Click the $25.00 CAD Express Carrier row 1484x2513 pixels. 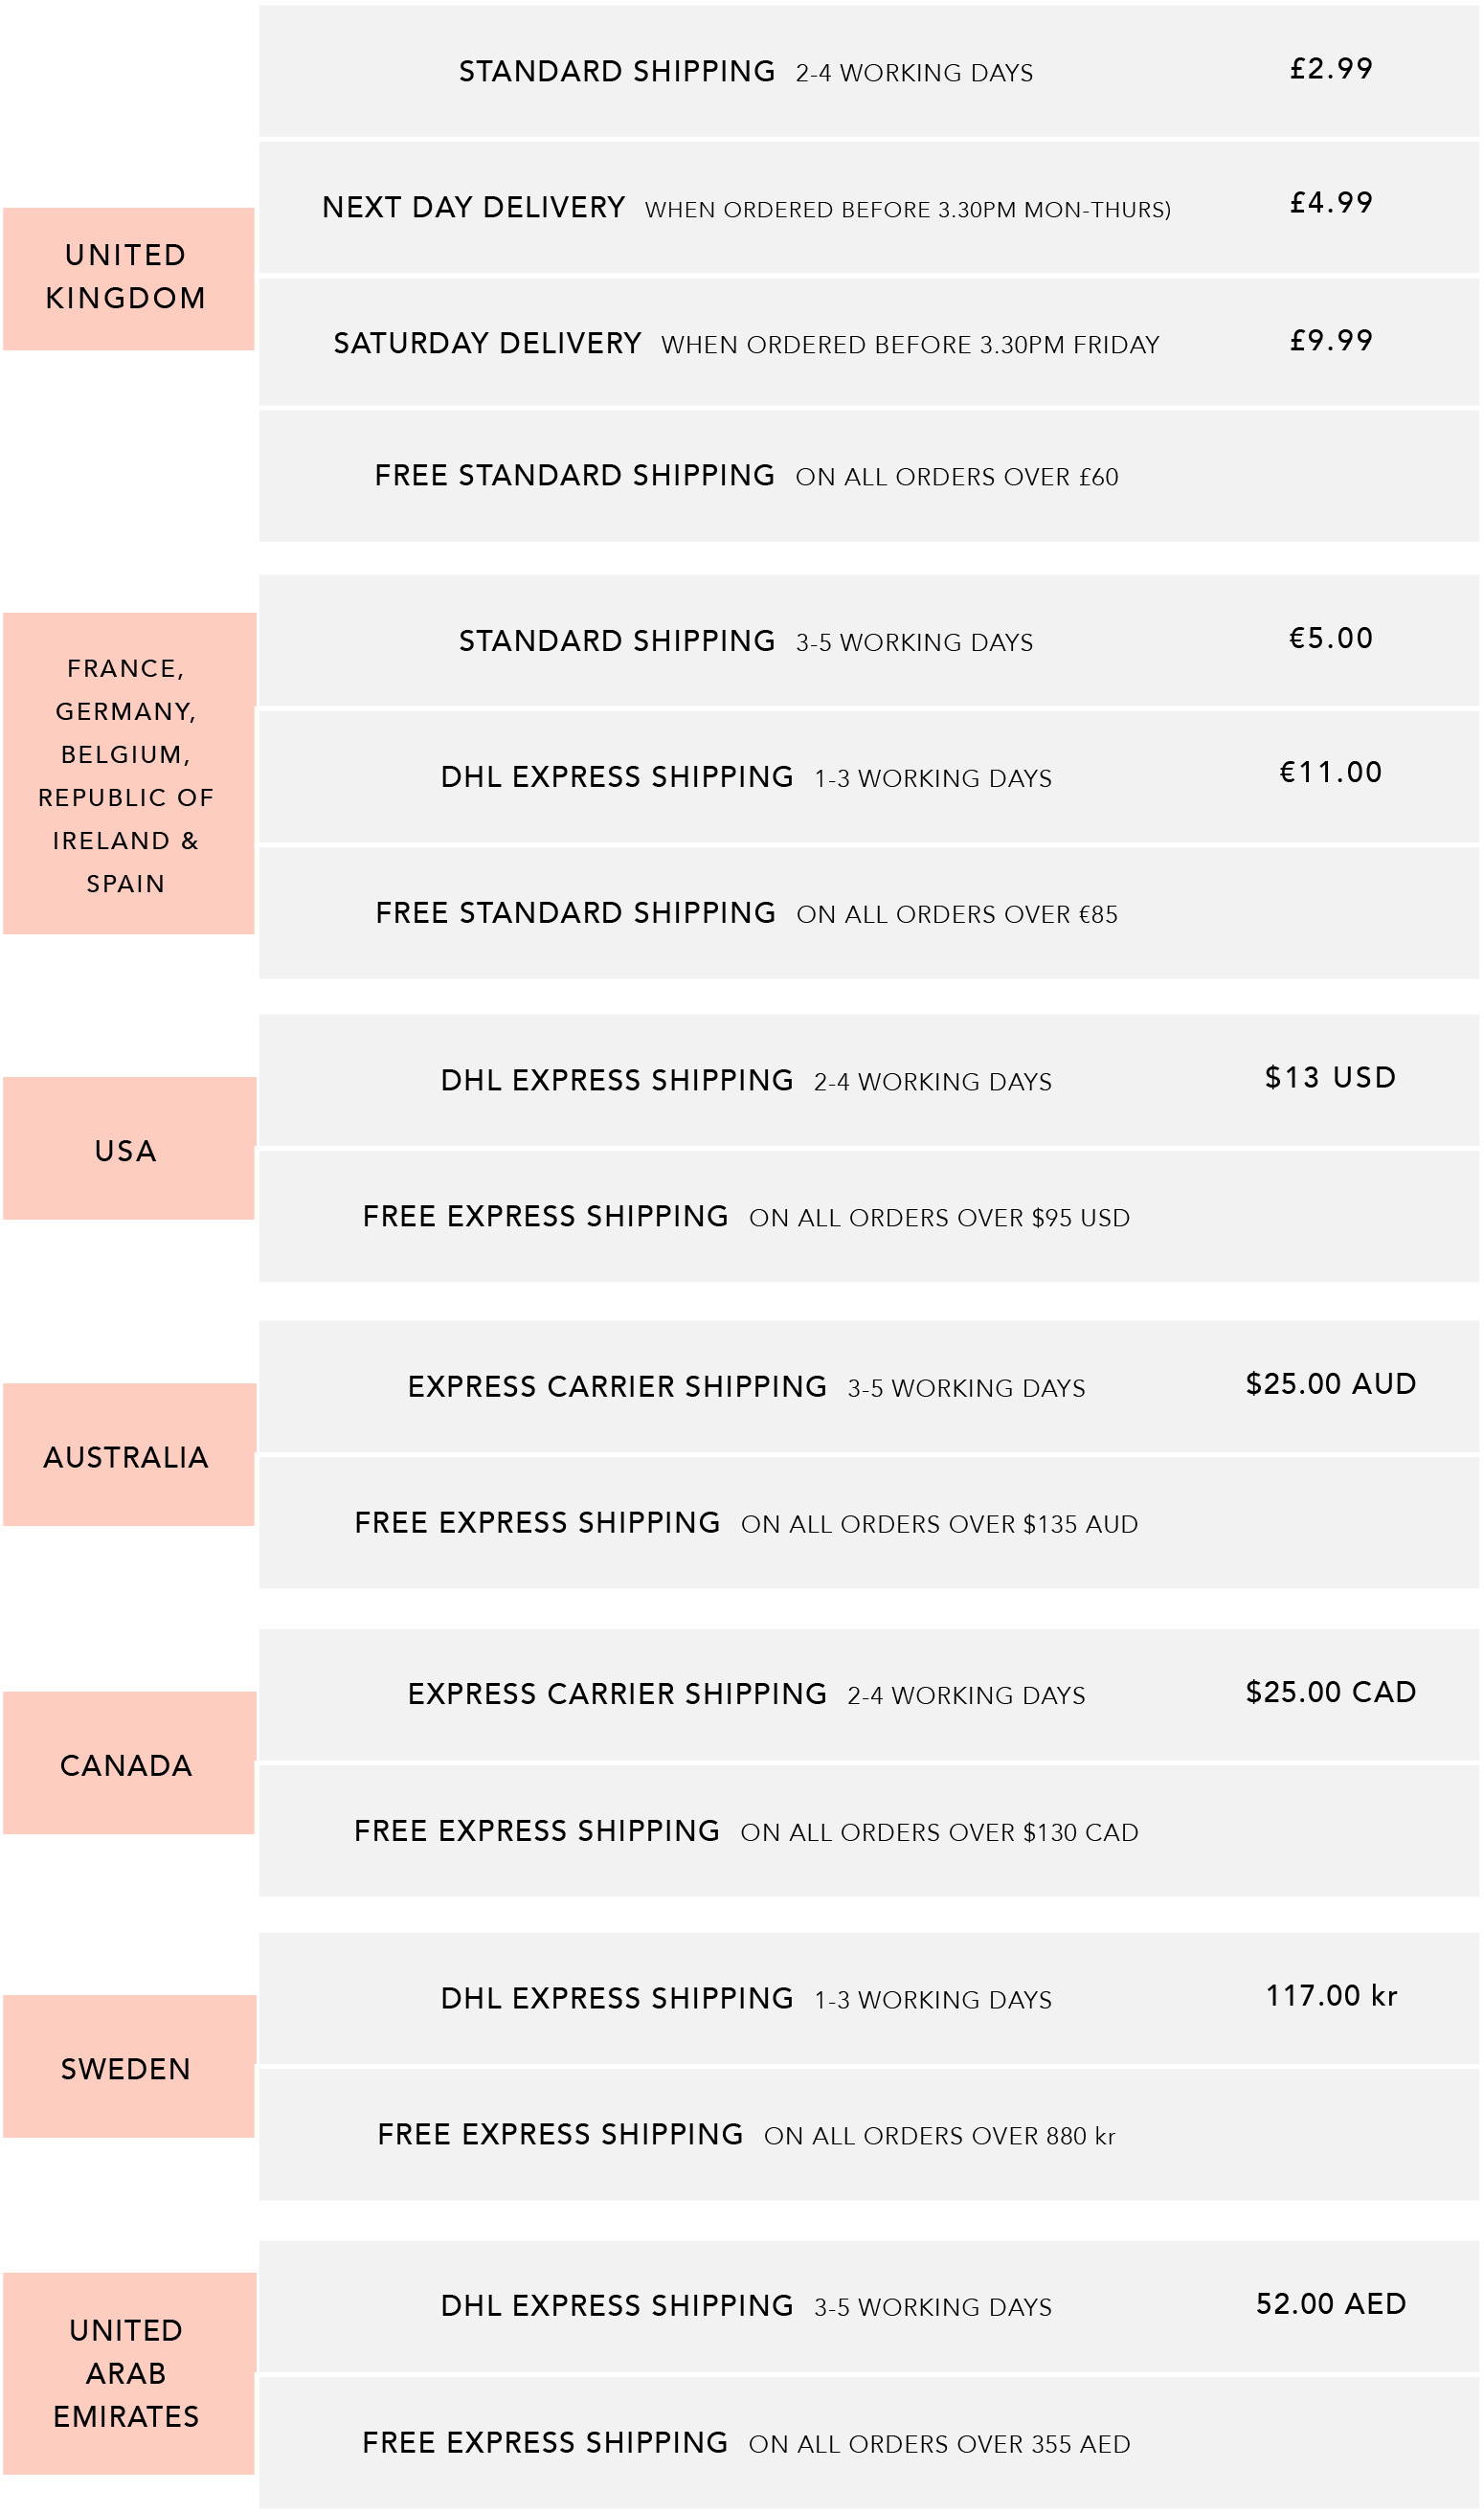(x=868, y=1694)
